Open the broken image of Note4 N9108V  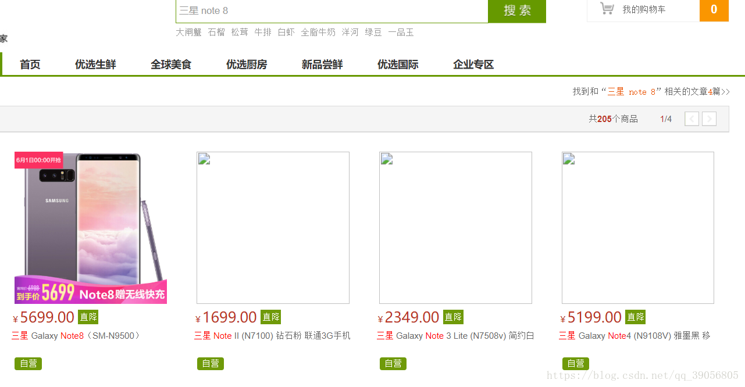(638, 228)
